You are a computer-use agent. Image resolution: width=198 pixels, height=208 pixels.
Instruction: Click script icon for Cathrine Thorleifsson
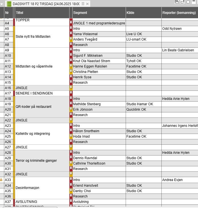point(71,163)
